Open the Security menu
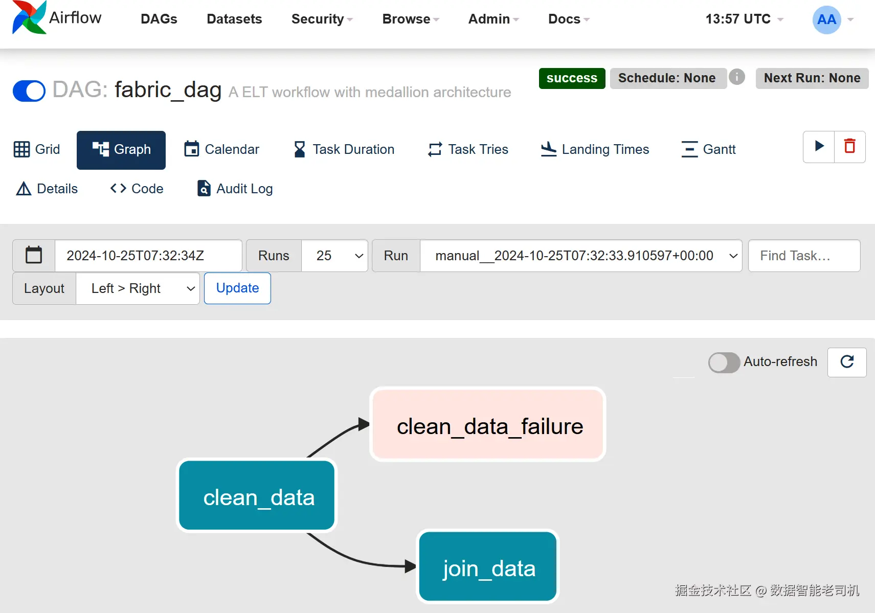The width and height of the screenshot is (875, 613). 322,19
